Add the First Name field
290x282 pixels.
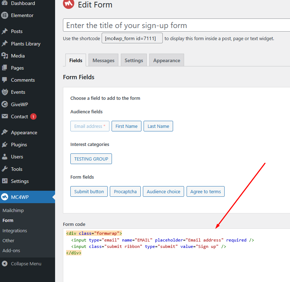(x=127, y=126)
